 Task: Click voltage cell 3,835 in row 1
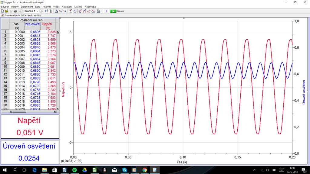[48, 32]
